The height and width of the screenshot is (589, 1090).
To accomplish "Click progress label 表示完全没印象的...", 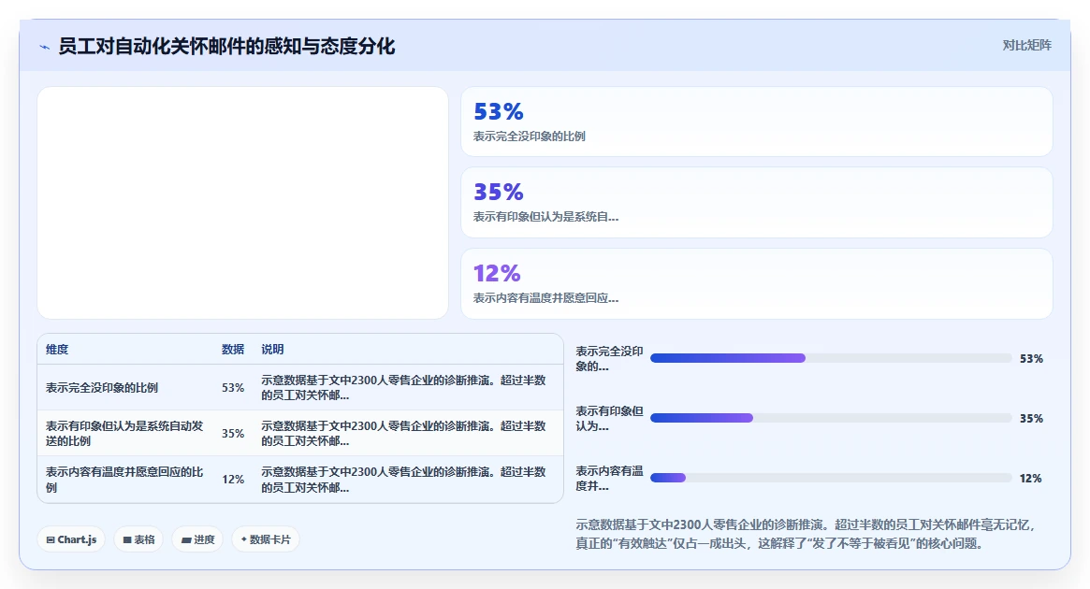I will click(610, 358).
